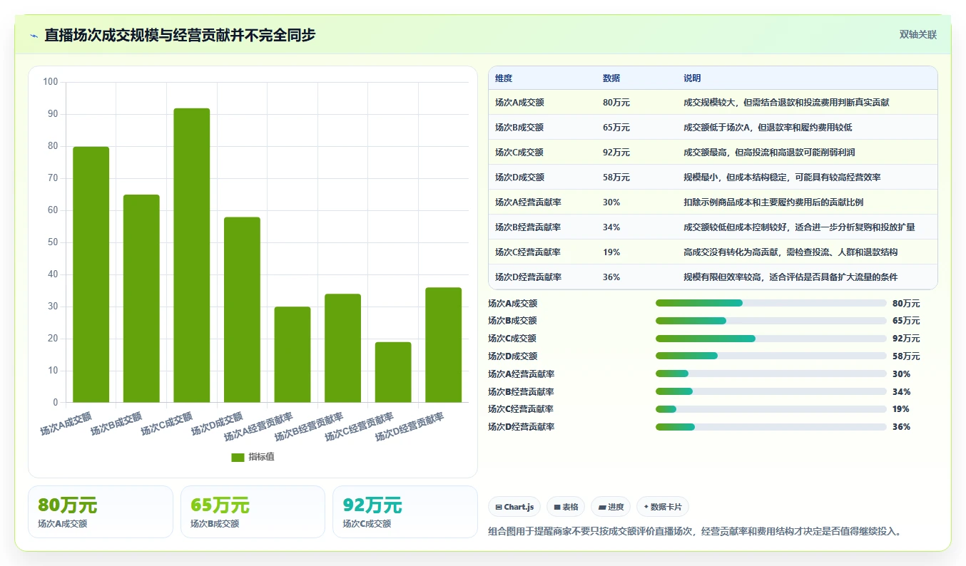The image size is (966, 566).
Task: Toggle the 指标值 legend color box
Action: click(238, 457)
